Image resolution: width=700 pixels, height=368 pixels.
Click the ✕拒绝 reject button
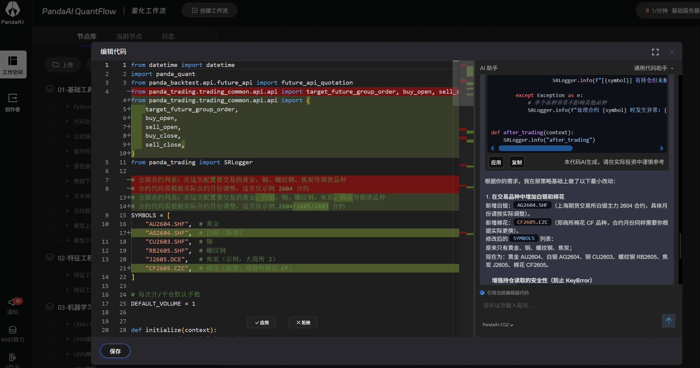303,322
